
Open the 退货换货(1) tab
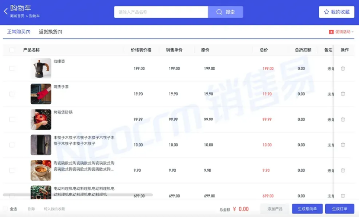tap(51, 32)
